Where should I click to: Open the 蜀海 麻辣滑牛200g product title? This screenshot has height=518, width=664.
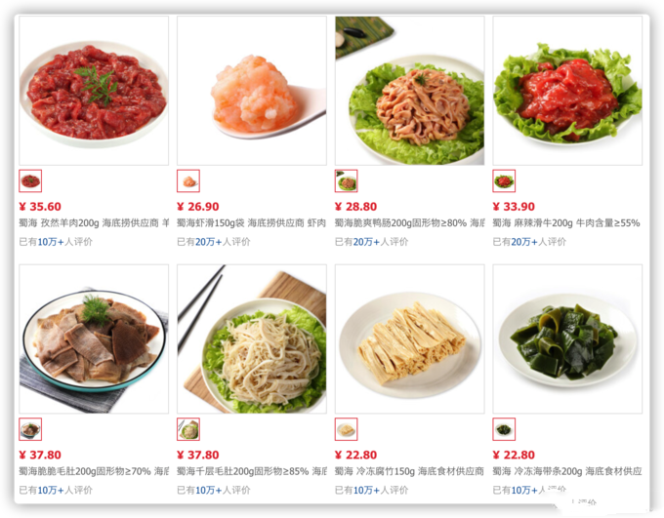pos(566,223)
